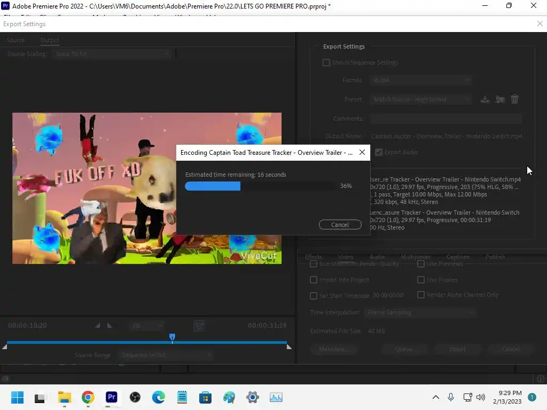Open OBS Studio from taskbar
The image size is (547, 410).
tap(135, 397)
